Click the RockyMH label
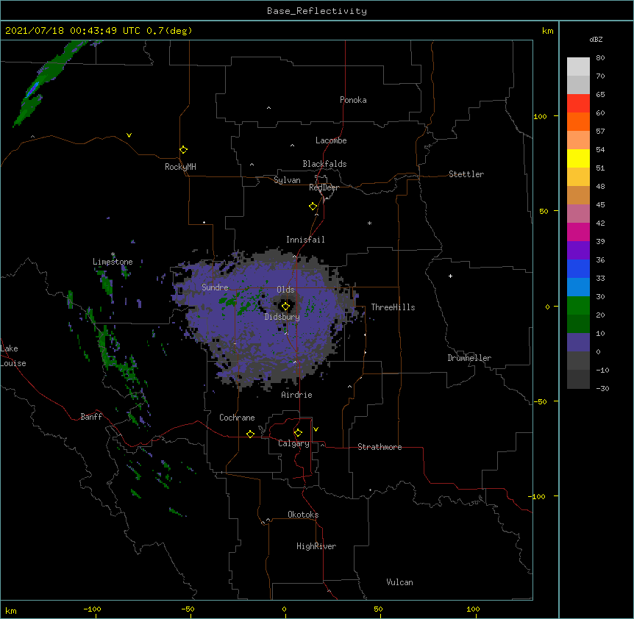Screen dimensions: 634x619 [180, 167]
